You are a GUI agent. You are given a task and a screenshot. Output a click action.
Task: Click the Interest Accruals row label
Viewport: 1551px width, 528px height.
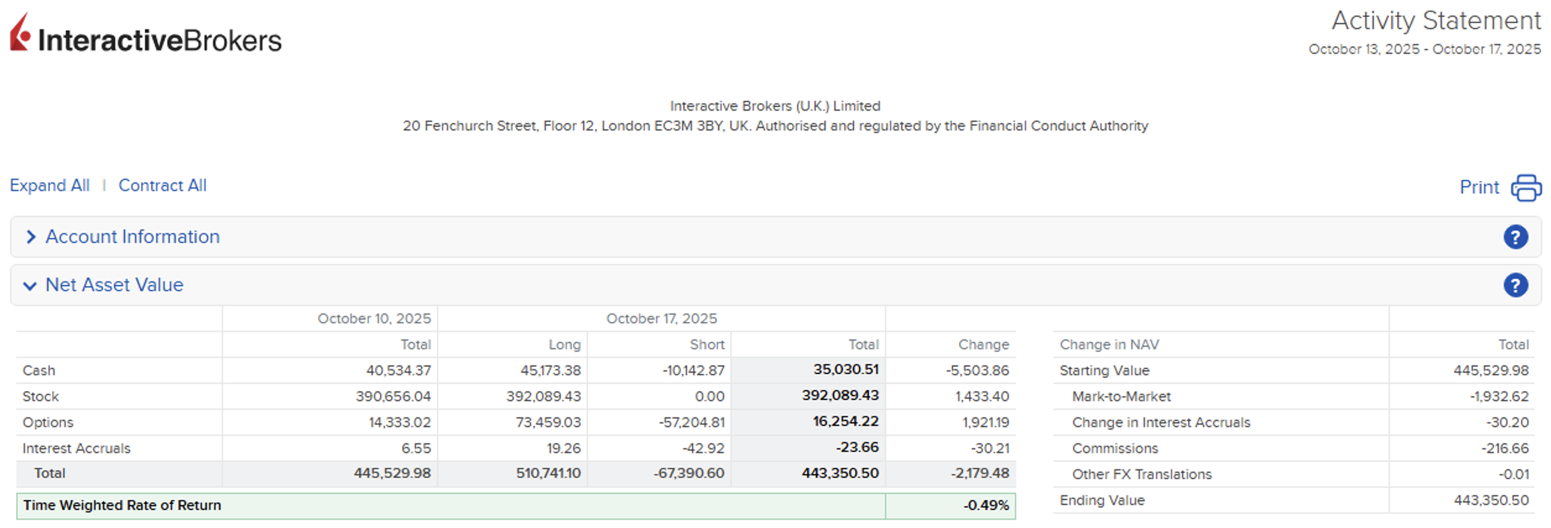76,449
